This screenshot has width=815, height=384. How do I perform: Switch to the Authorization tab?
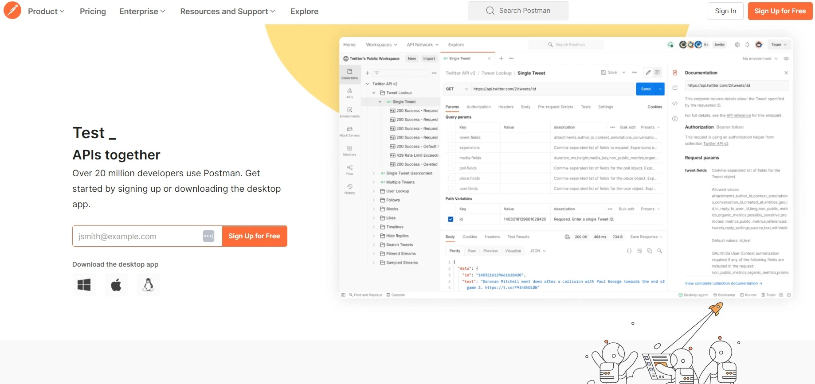[478, 107]
